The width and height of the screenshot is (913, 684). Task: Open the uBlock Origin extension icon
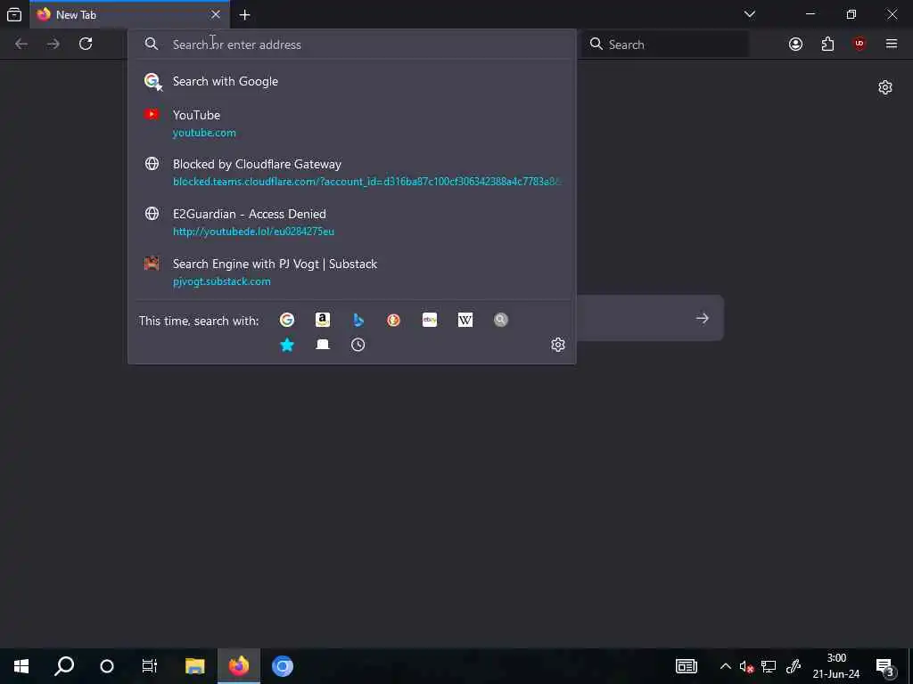860,45
